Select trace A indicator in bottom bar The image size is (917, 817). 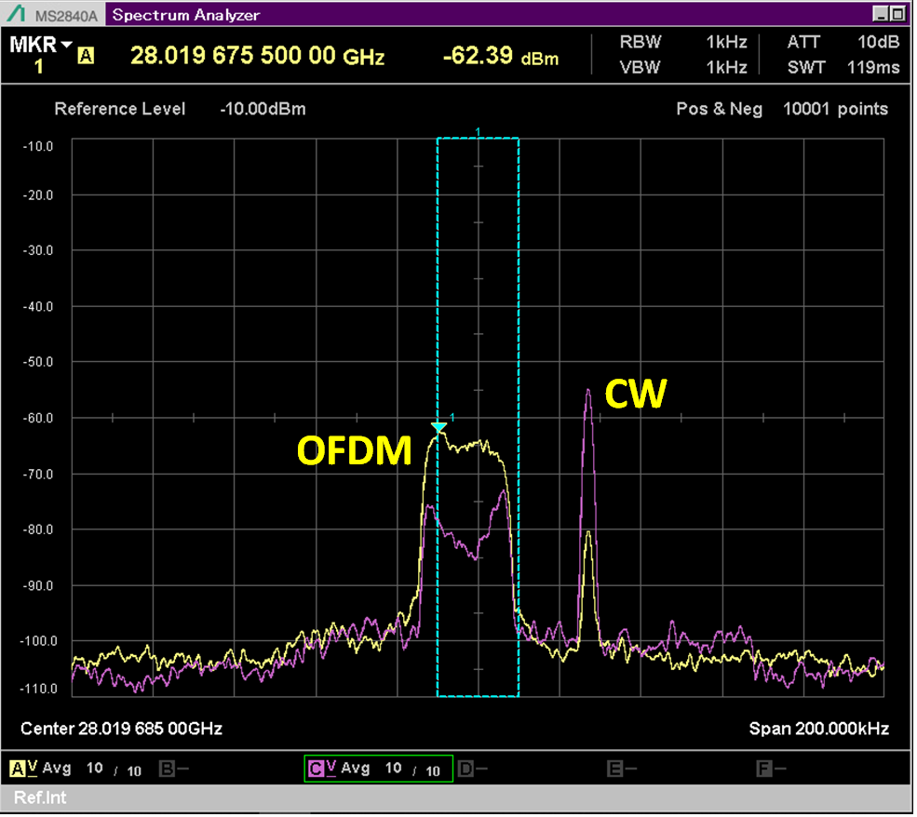18,769
